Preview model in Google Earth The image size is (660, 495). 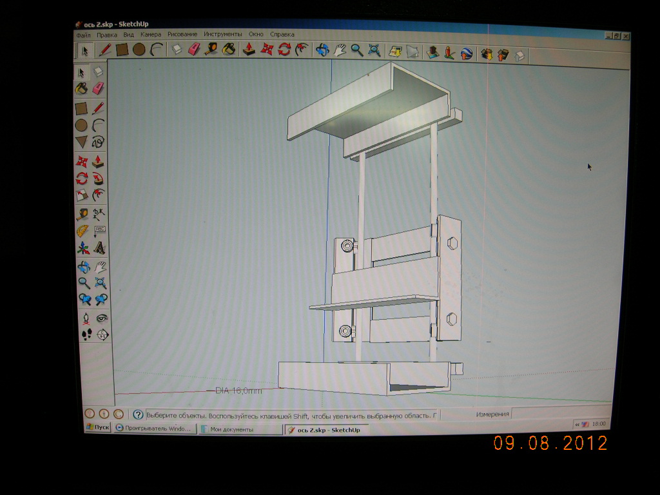click(467, 54)
